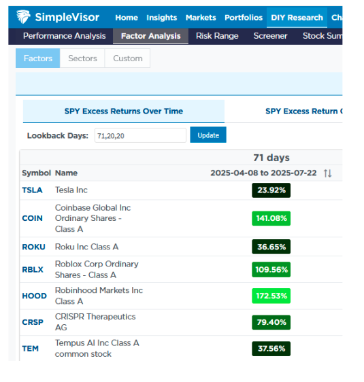Click the 2025-04-08 to 2025-07-22 header
This screenshot has width=364, height=382.
click(263, 173)
